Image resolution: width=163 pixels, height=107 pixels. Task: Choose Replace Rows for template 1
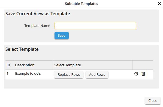coord(69,75)
